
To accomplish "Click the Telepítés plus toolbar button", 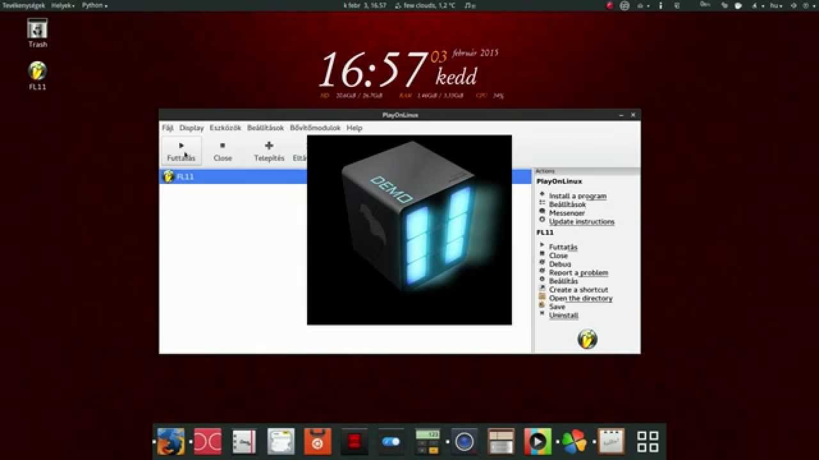I will pos(269,151).
